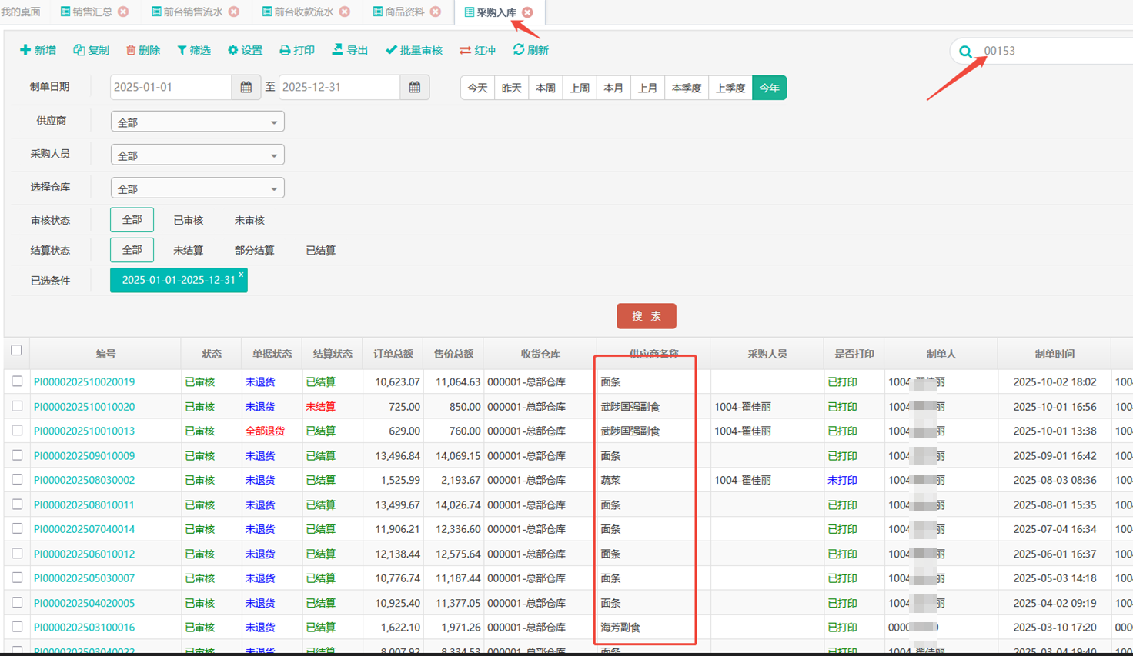
Task: Click the 复制 copy icon
Action: click(79, 50)
